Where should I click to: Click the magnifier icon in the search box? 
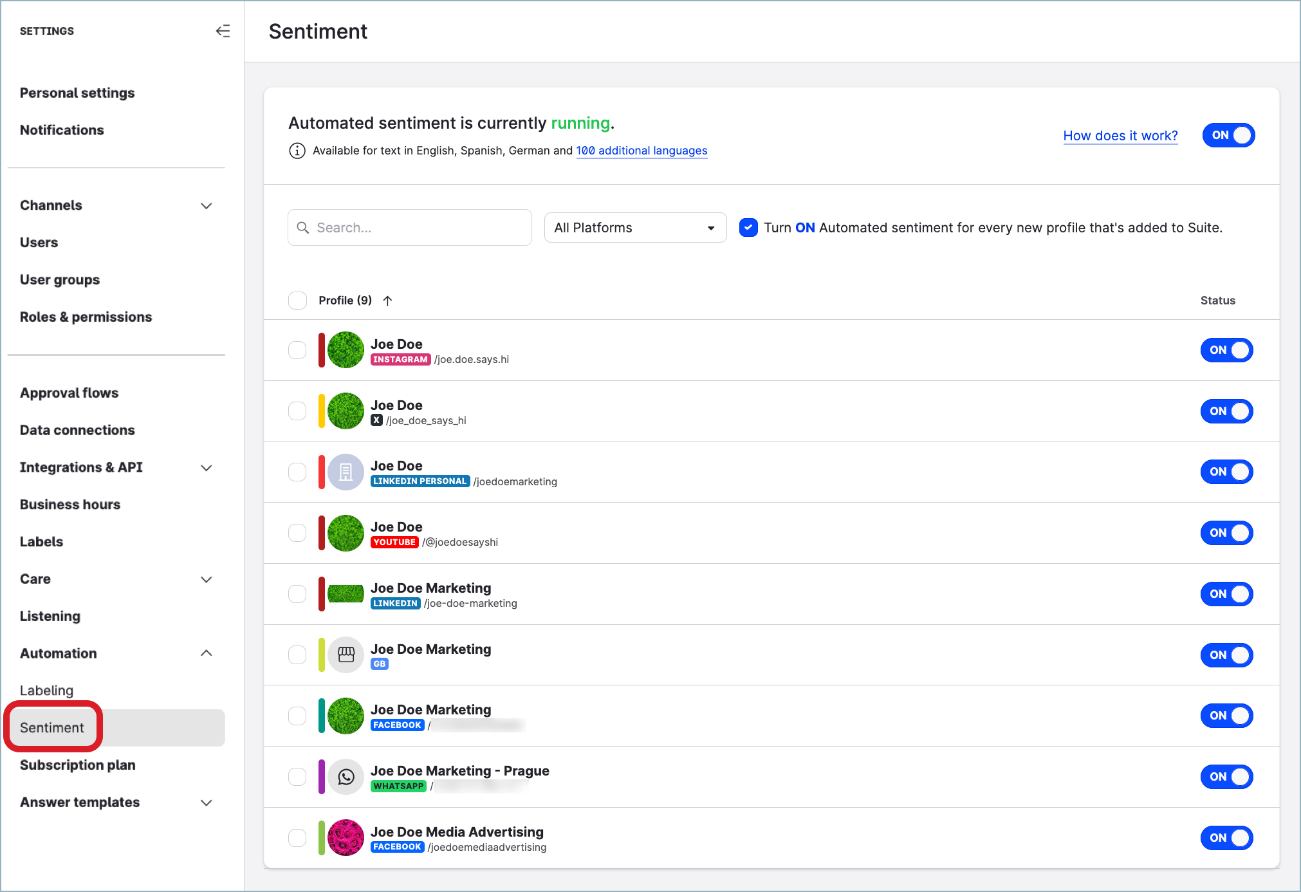[303, 227]
